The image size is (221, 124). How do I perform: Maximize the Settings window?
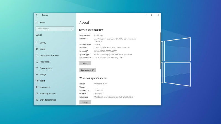151,15
